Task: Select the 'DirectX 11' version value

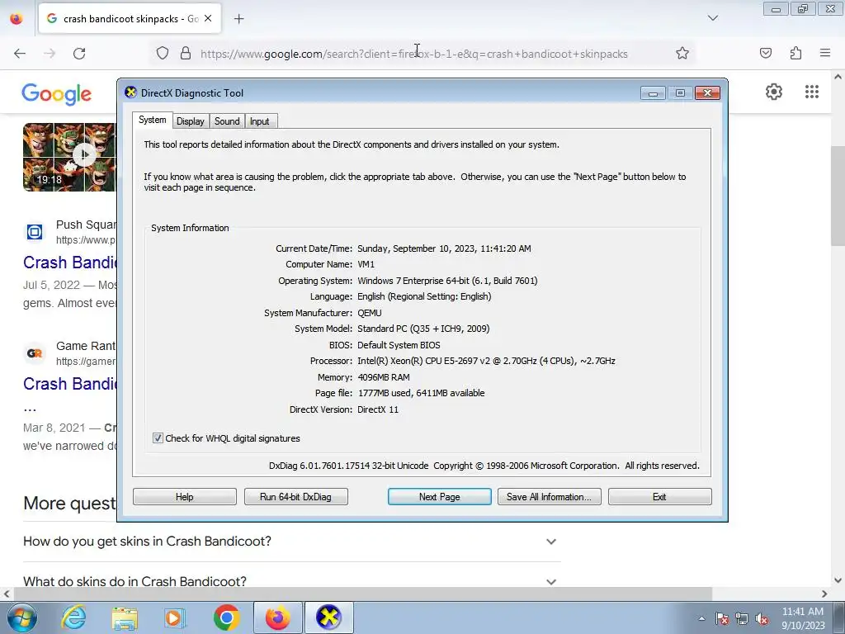Action: (x=378, y=409)
